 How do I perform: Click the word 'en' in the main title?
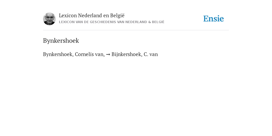click(x=106, y=15)
